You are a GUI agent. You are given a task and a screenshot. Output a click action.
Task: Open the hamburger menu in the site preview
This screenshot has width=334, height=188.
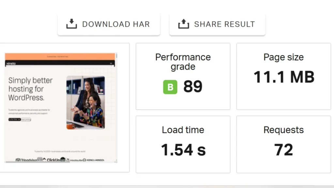[111, 63]
